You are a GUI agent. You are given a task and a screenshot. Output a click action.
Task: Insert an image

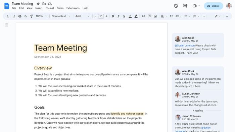click(x=155, y=16)
